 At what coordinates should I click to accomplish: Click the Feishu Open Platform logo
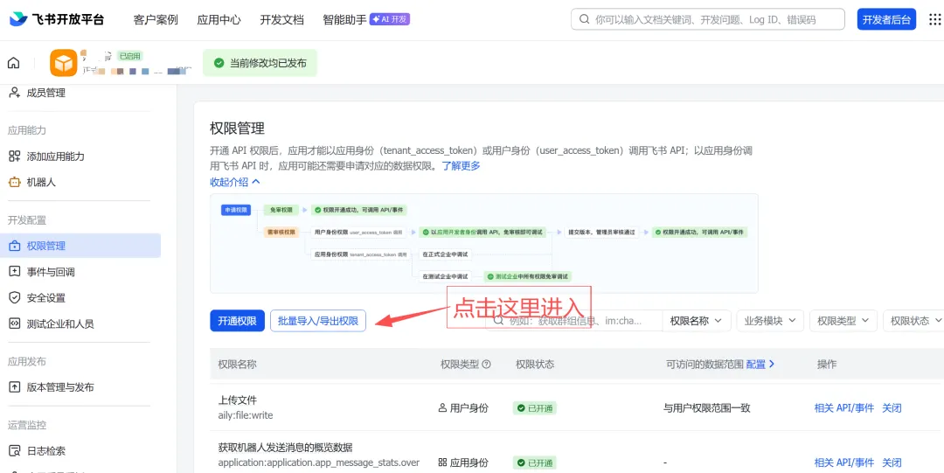click(x=57, y=19)
